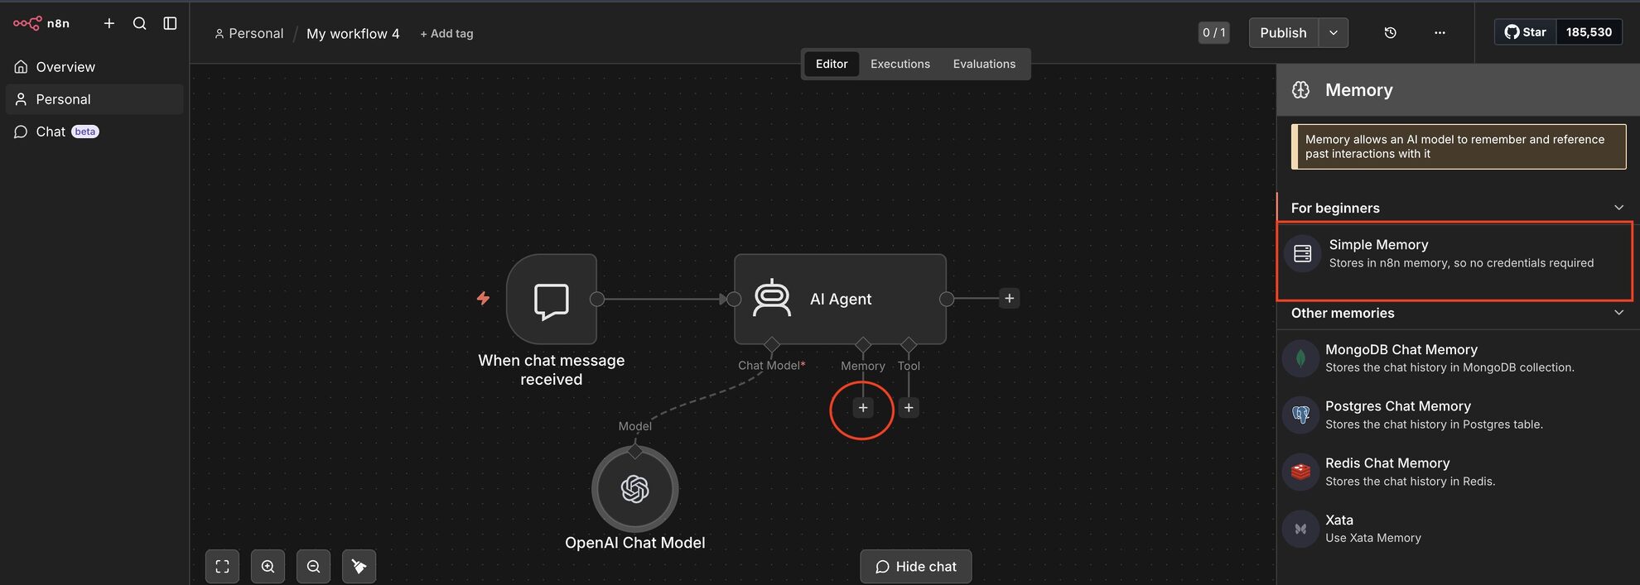Click the plus create-new icon in sidebar header
This screenshot has width=1640, height=585.
[x=109, y=23]
